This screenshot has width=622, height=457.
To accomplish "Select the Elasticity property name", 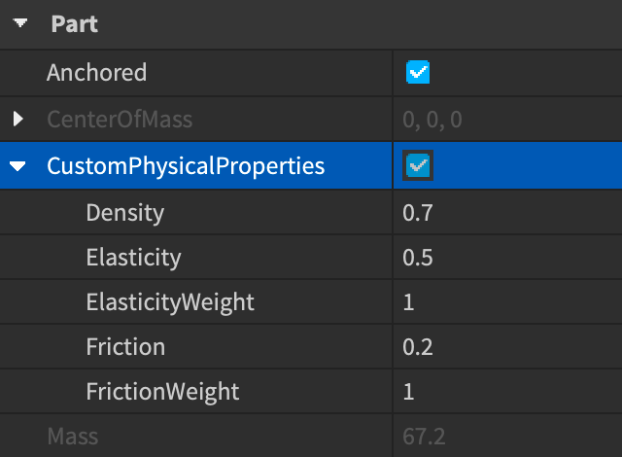I will (x=133, y=258).
